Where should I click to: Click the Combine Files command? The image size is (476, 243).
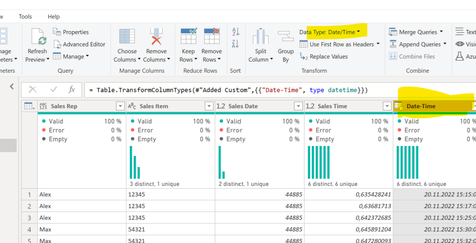tap(412, 57)
